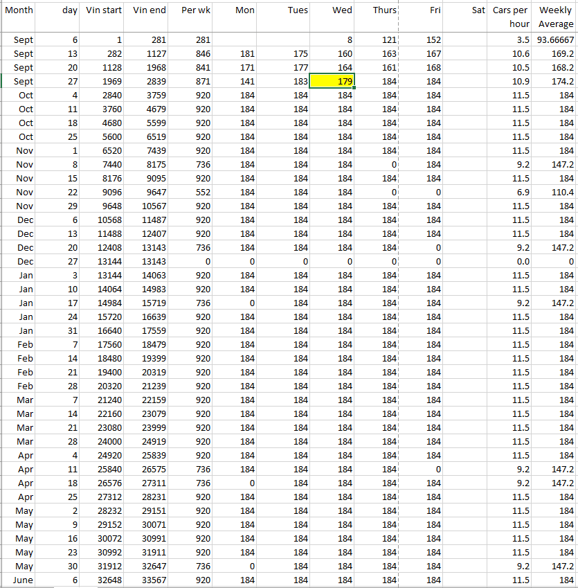This screenshot has height=588, width=578.
Task: Click the Weekly Average header cell
Action: 555,17
